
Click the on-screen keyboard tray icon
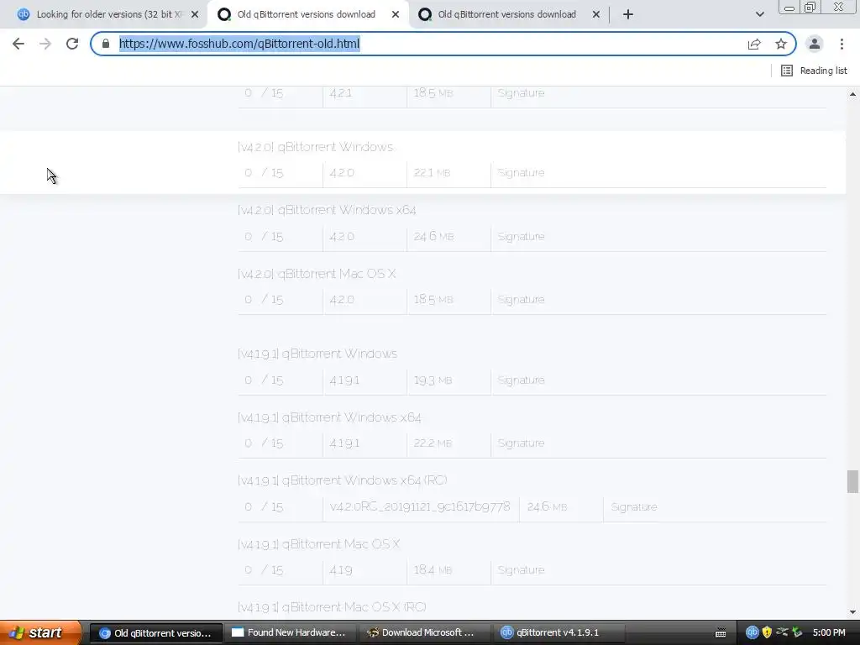click(x=721, y=633)
